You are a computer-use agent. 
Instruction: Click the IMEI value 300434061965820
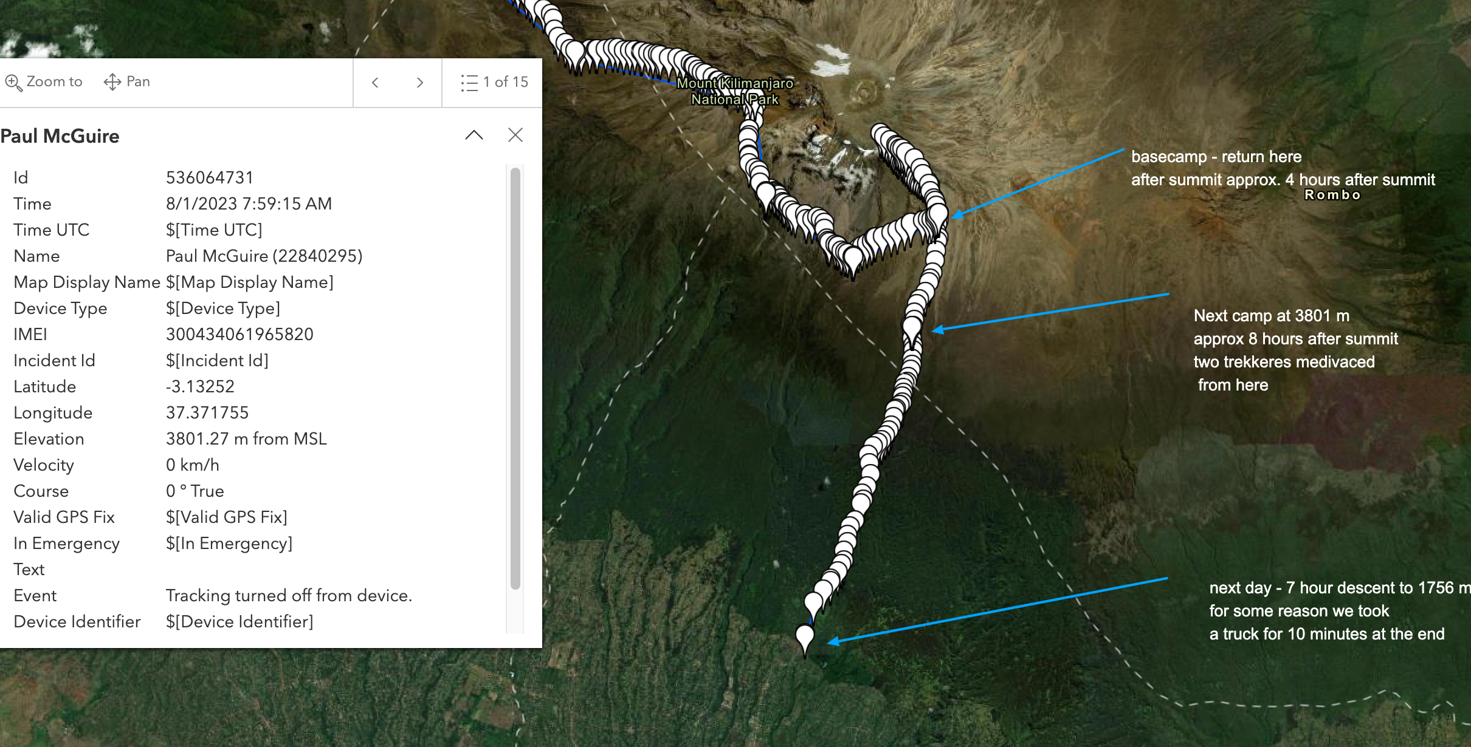point(239,334)
